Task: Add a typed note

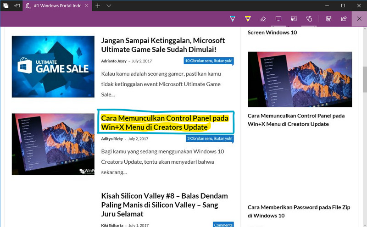Action: pos(278,19)
